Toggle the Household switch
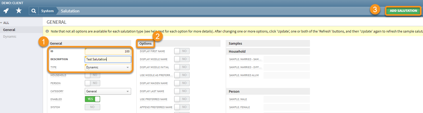Image resolution: width=423 pixels, height=113 pixels. click(x=92, y=75)
